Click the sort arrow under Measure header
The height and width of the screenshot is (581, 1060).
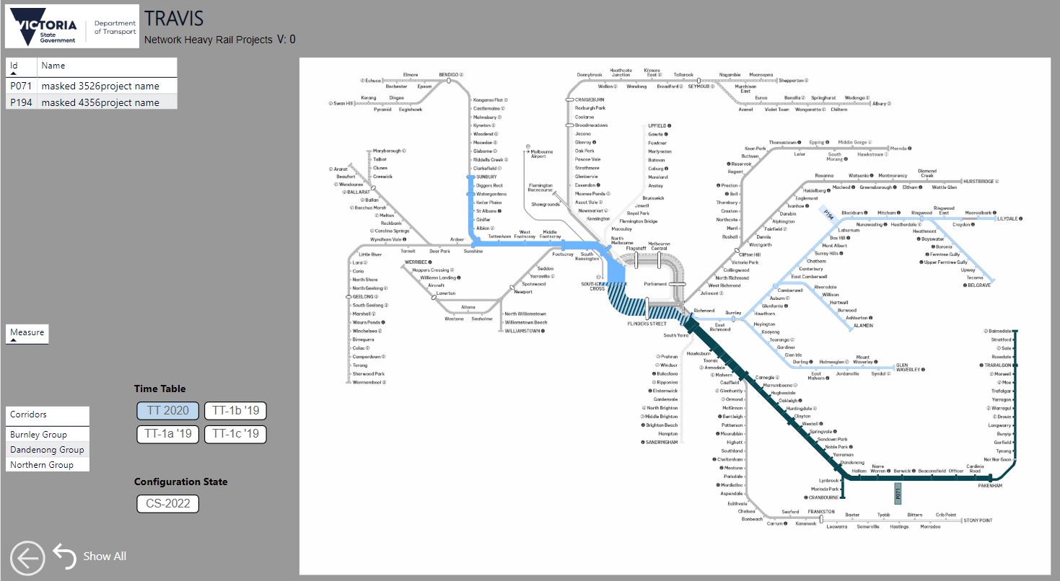tap(13, 341)
